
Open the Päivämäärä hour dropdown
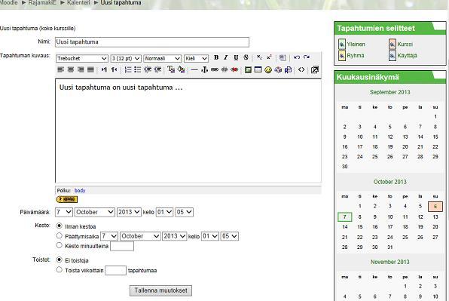(x=165, y=212)
